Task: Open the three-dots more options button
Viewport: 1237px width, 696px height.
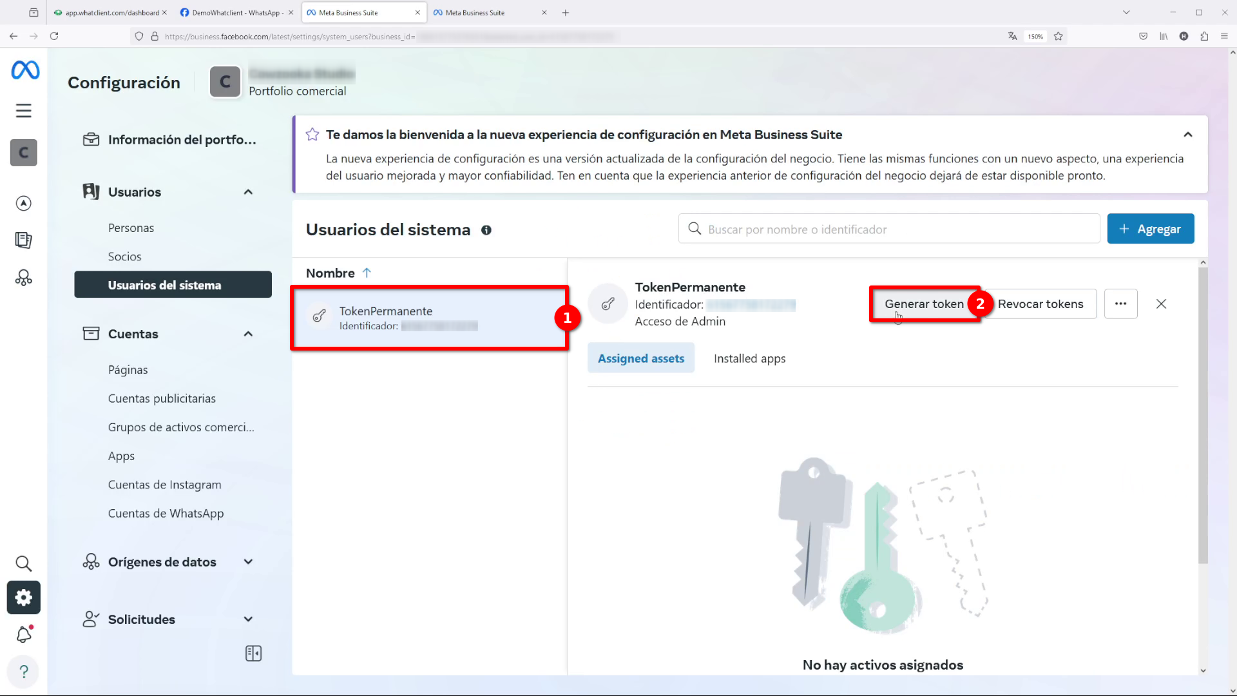Action: [1121, 304]
